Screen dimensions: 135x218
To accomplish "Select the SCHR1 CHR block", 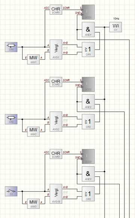I will (56, 10).
